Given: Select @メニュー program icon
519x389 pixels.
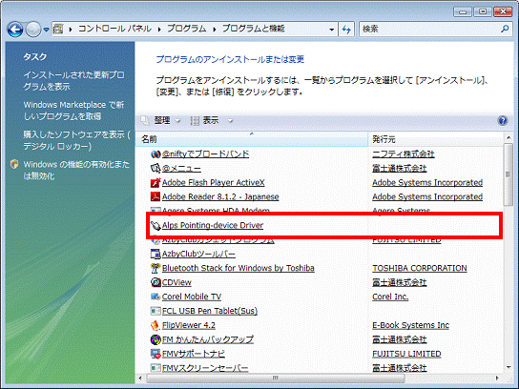Looking at the screenshot, I should [156, 169].
